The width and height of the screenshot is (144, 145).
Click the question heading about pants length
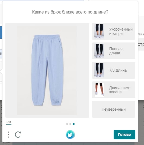(x=70, y=12)
